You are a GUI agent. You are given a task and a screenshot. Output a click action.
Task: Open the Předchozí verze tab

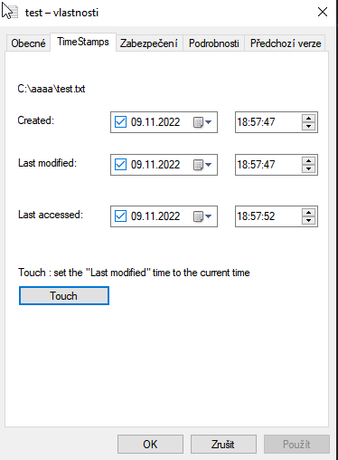coord(286,43)
